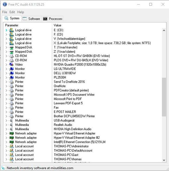Expand the THOMAS-PC\DefaultAccount row
This screenshot has width=169, height=171.
[x=6, y=150]
